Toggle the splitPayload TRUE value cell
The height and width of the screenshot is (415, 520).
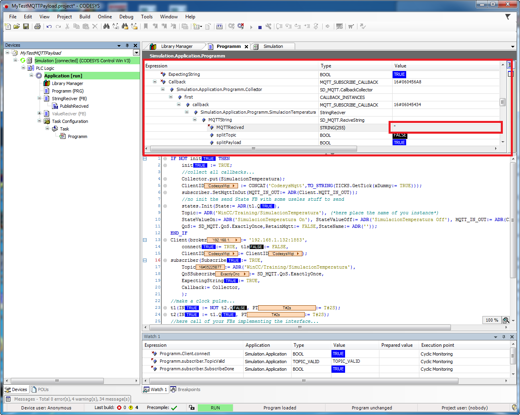tap(399, 142)
